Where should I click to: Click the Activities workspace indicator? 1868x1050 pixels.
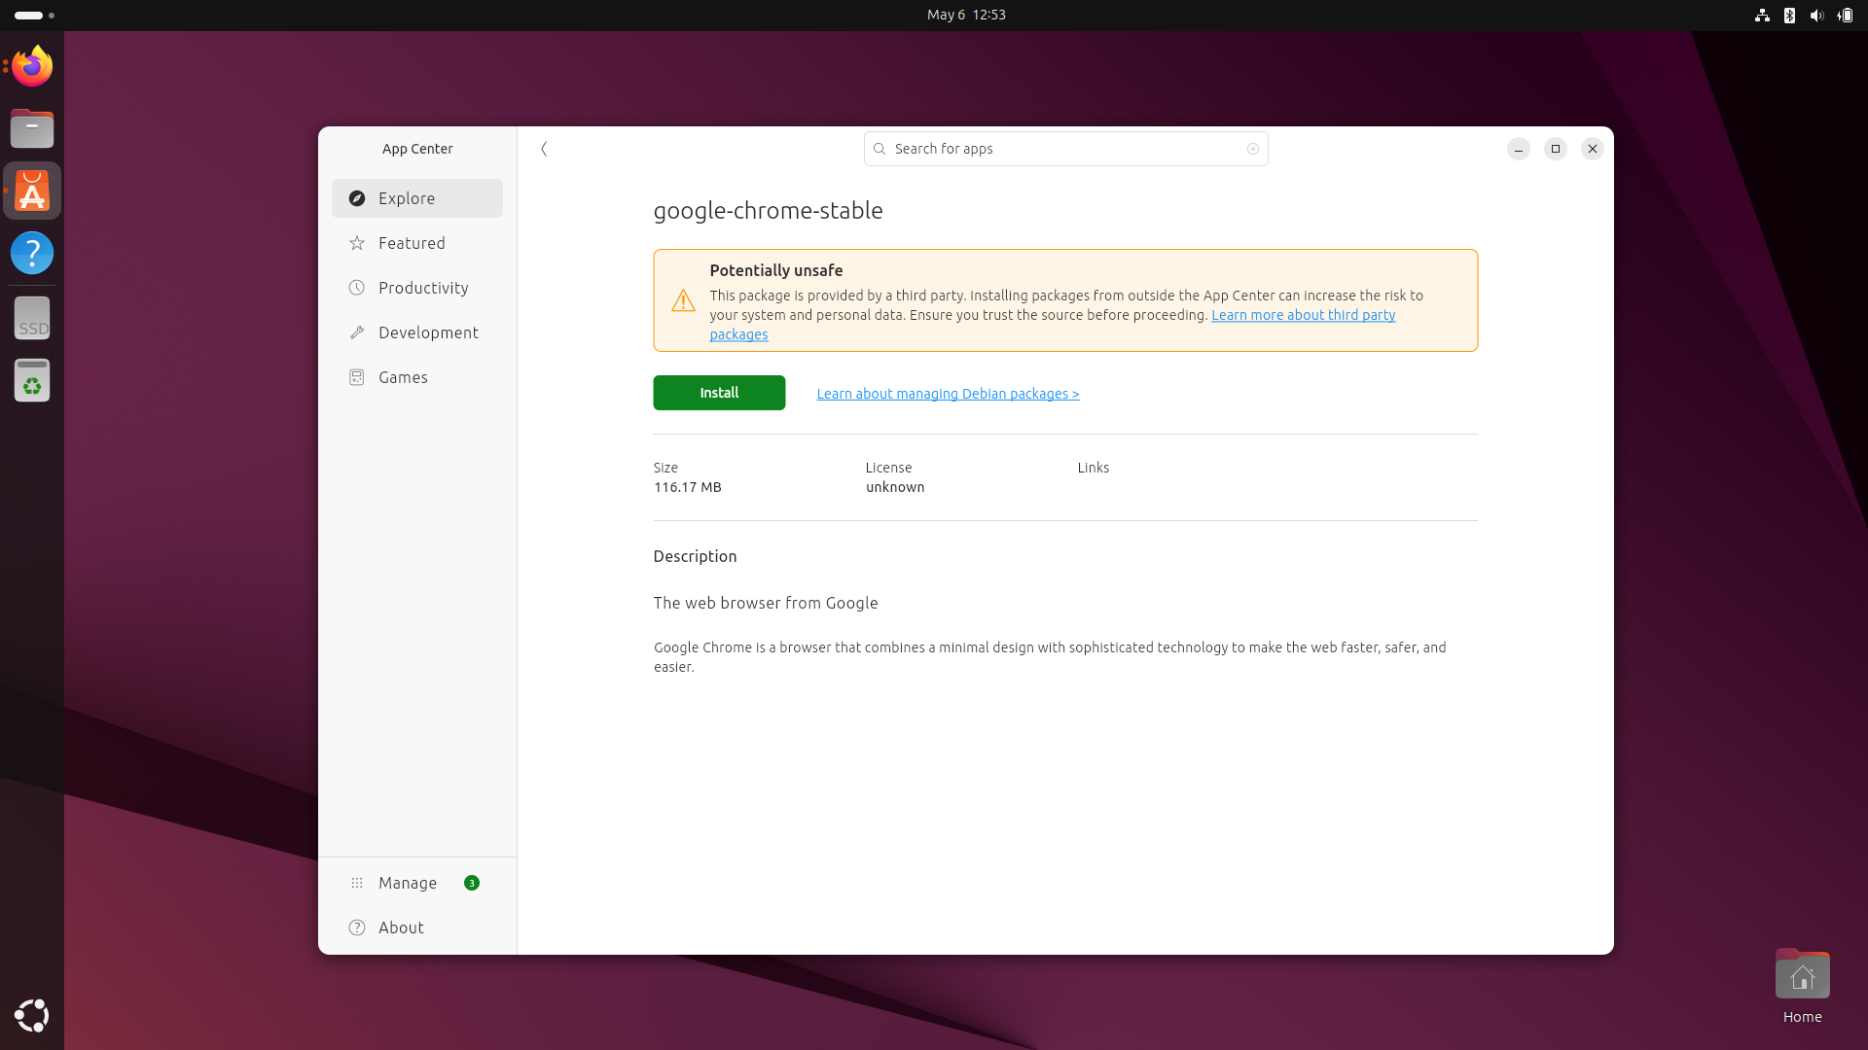tap(34, 15)
